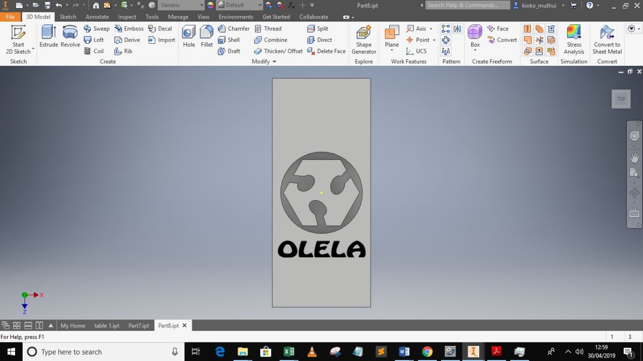This screenshot has height=361, width=643.
Task: Create a UCS work feature
Action: (416, 51)
